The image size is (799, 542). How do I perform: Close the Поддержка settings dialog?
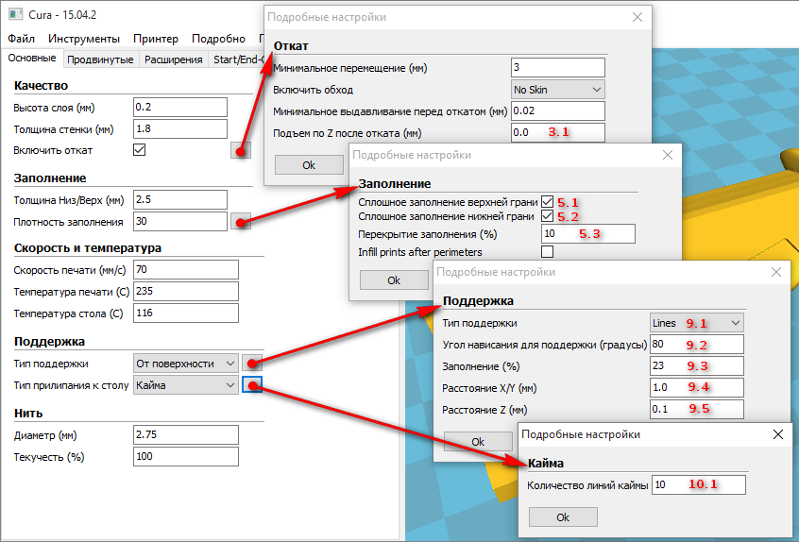point(776,272)
